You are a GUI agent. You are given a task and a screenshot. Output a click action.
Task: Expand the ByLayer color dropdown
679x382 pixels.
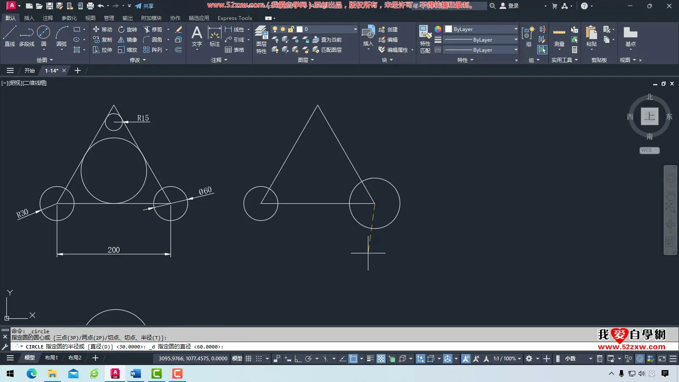click(516, 29)
